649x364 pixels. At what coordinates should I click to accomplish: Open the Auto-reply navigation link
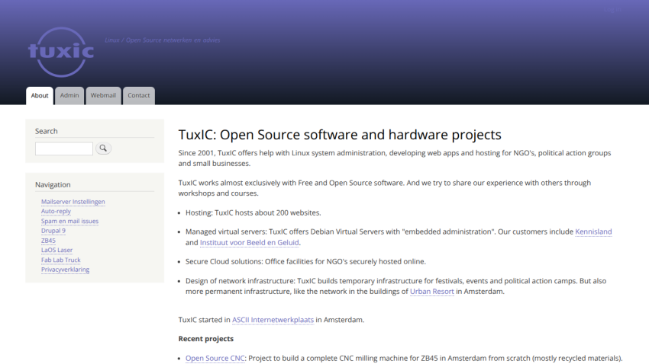(x=56, y=211)
